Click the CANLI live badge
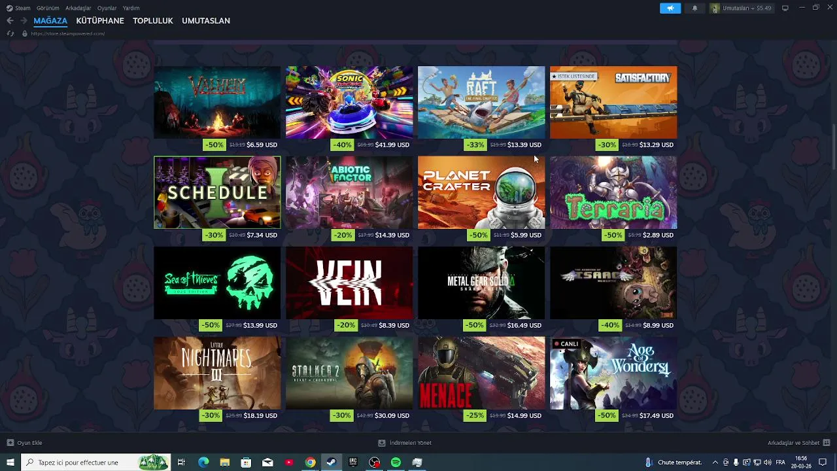 pos(566,343)
